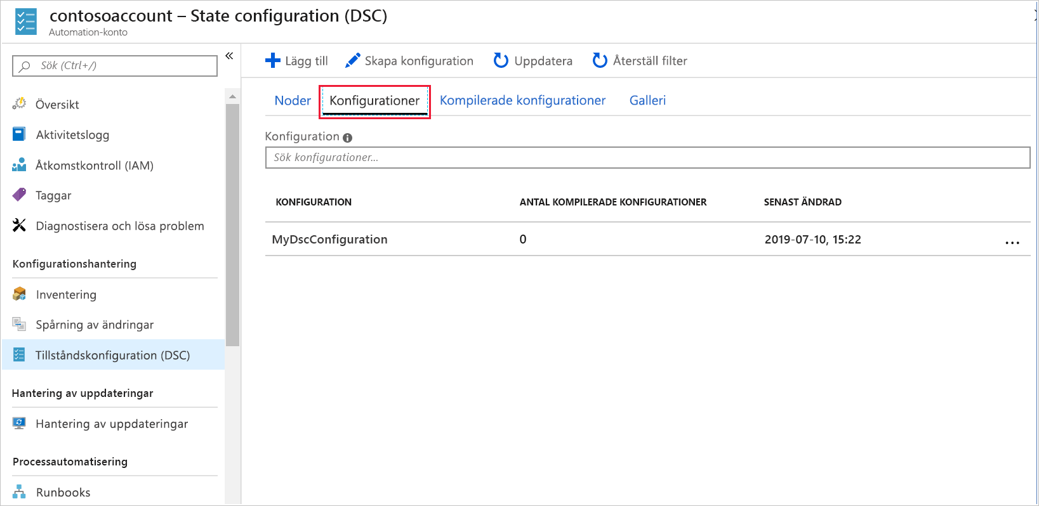Switch to the Noder tab

click(x=293, y=100)
